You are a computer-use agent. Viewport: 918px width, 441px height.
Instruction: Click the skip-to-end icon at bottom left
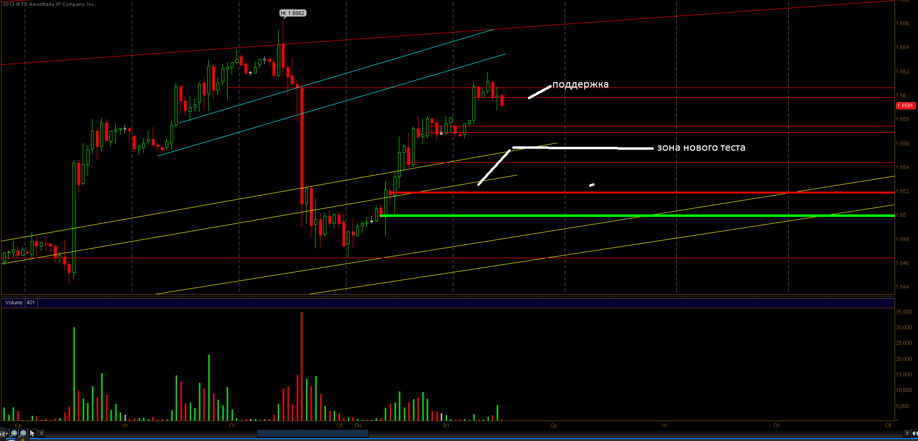(2, 433)
